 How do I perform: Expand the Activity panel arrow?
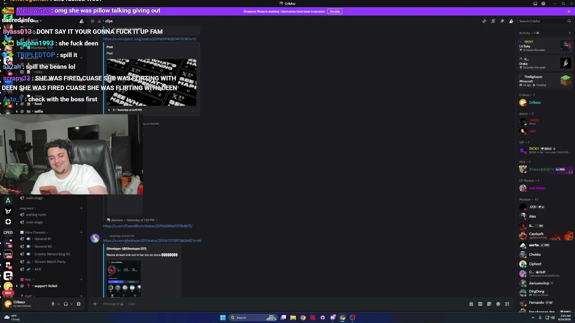click(570, 33)
